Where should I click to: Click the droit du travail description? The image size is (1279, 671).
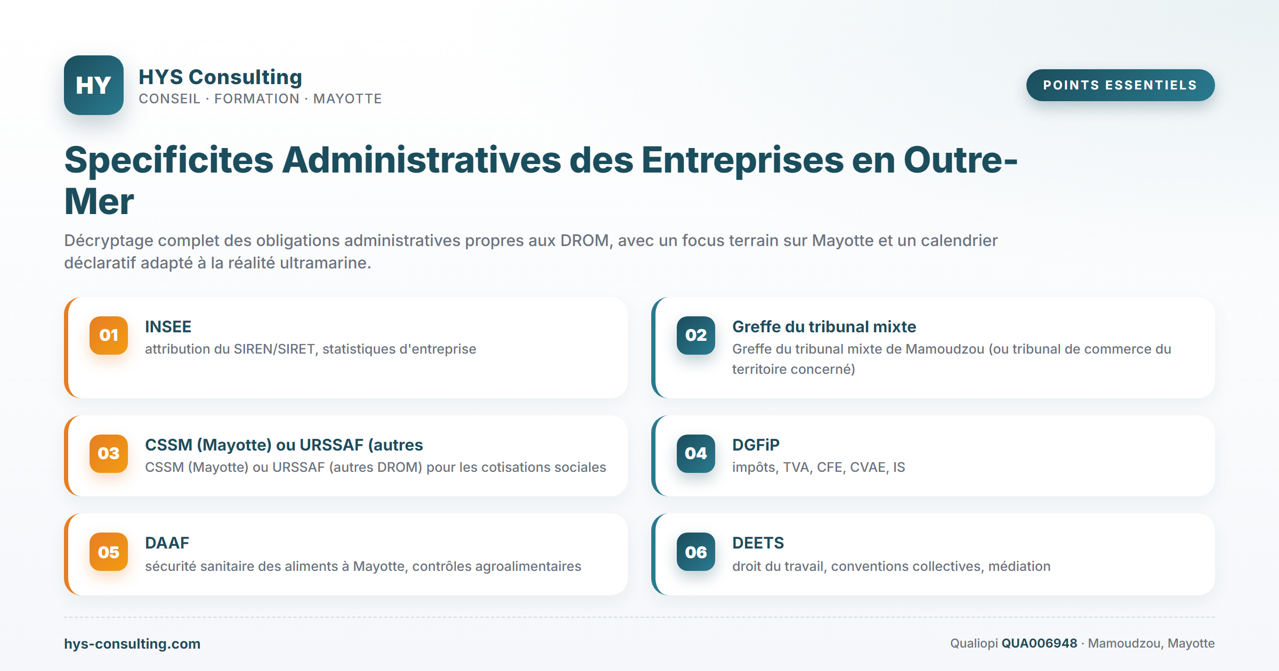coord(892,566)
